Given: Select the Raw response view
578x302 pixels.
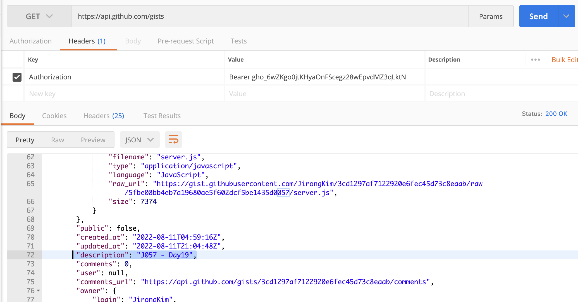Looking at the screenshot, I should (x=58, y=140).
